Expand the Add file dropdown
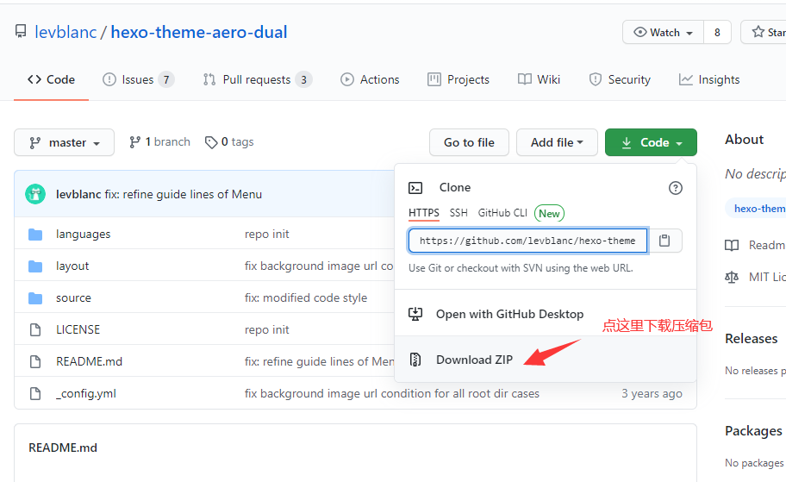This screenshot has height=482, width=786. tap(557, 142)
